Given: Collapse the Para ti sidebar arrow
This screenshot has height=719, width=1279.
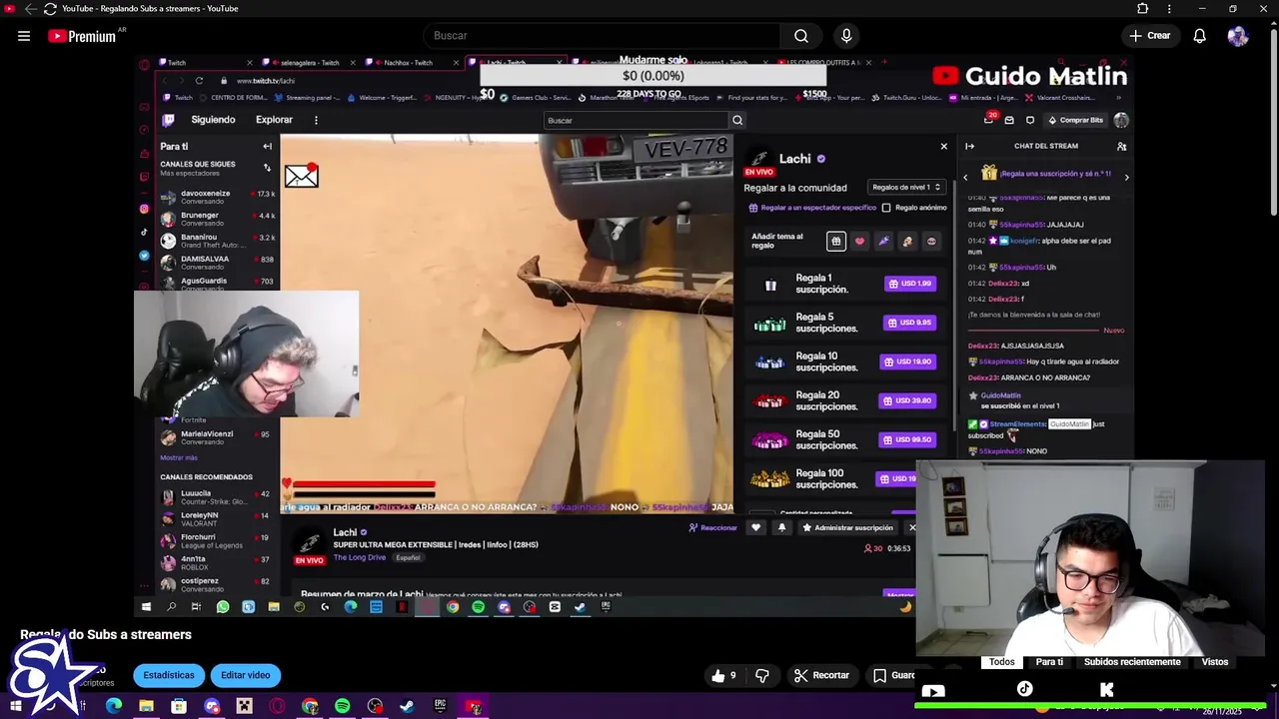Looking at the screenshot, I should (x=267, y=146).
